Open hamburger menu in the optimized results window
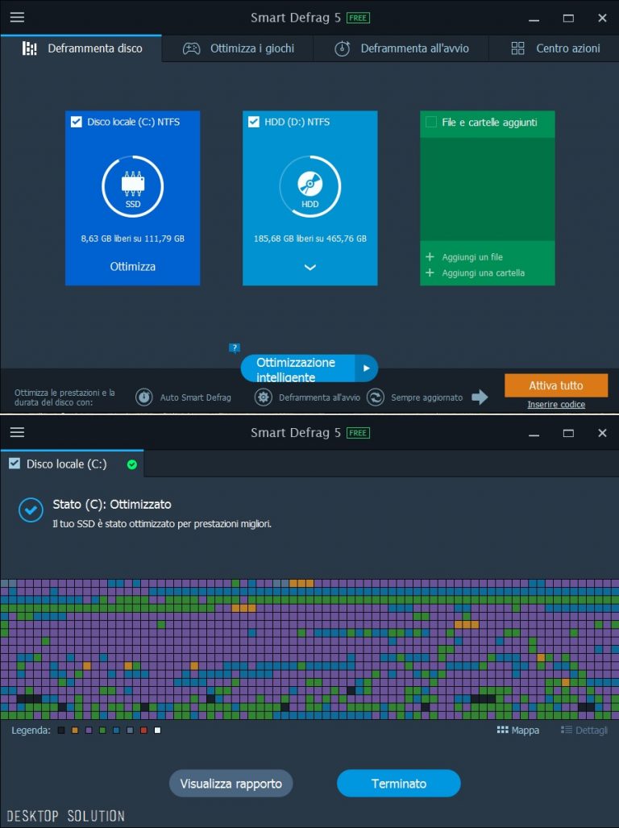This screenshot has width=619, height=828. click(18, 432)
